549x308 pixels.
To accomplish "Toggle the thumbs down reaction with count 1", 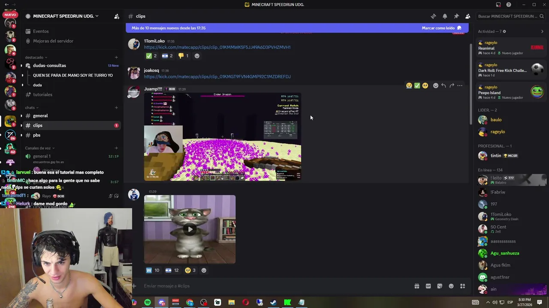I will [183, 56].
